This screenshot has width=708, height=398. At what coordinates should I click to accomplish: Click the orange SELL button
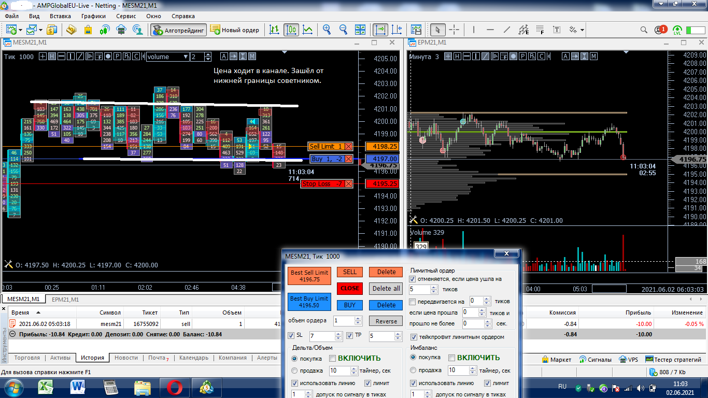tap(350, 272)
